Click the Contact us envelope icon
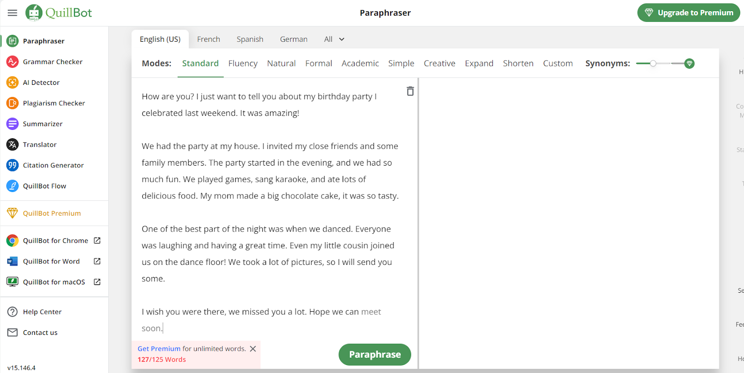744x373 pixels. [x=13, y=333]
